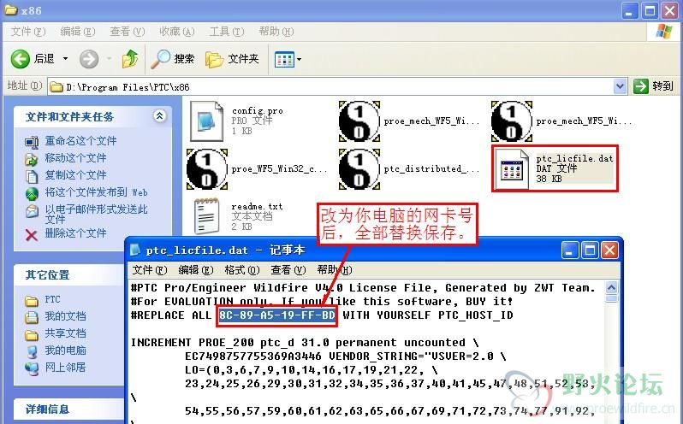Viewport: 683px width, 424px height.
Task: Open Back button history dropdown arrow
Action: click(65, 58)
